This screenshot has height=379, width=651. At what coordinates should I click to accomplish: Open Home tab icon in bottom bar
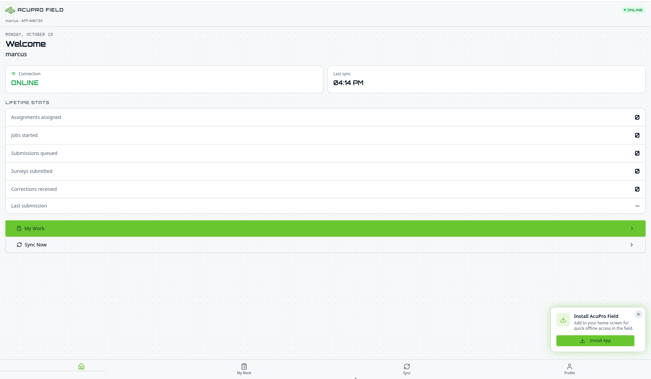(81, 366)
